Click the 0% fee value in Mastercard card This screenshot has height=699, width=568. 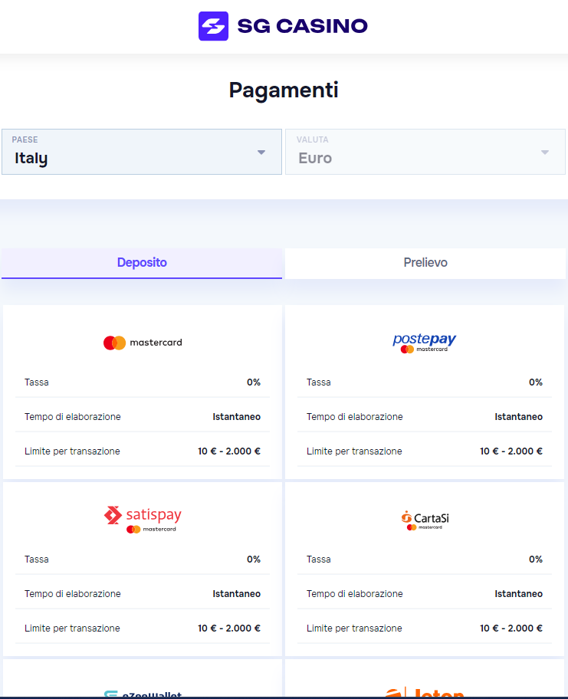tap(254, 382)
